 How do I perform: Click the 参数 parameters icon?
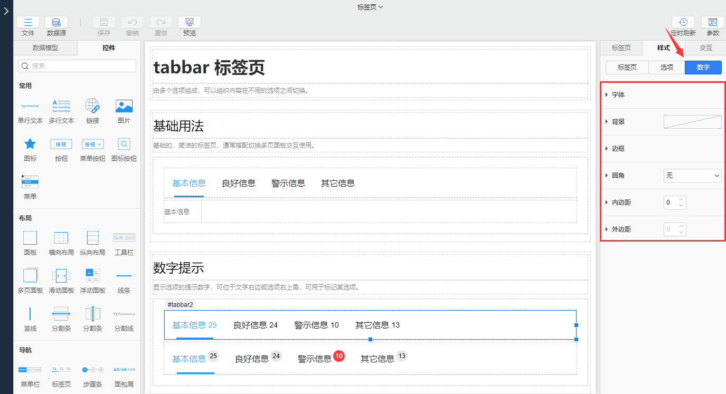click(712, 23)
